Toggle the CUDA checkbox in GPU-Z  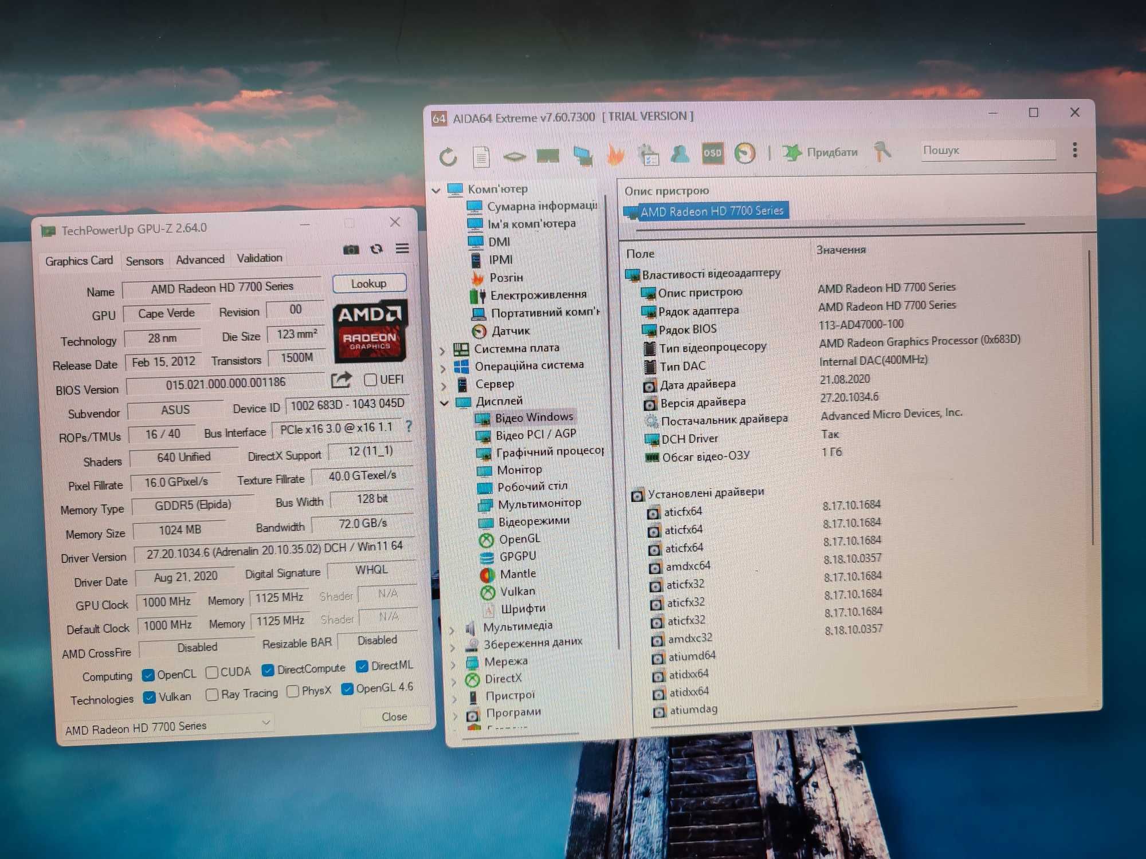(211, 672)
